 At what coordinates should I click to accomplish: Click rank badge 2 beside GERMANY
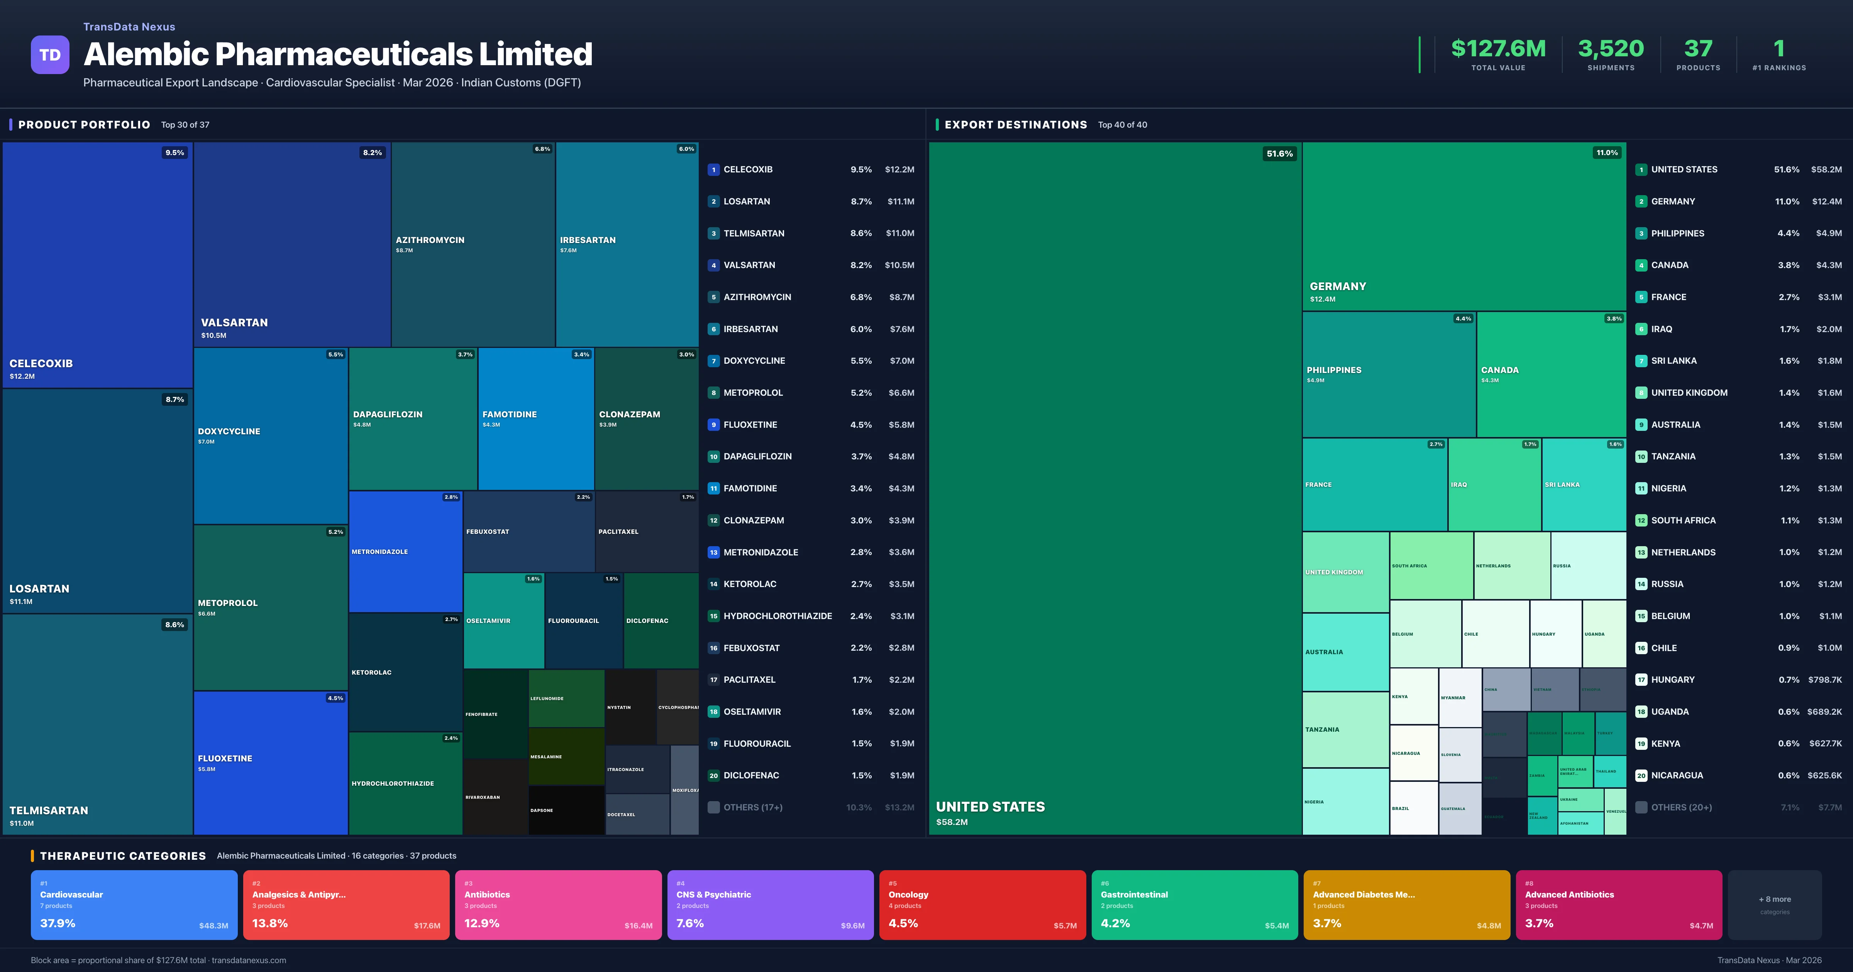(x=1641, y=201)
